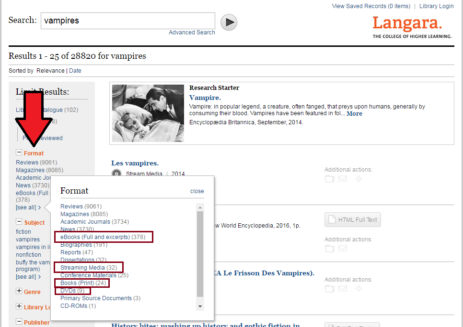
Task: Add Les vampires to folder icon
Action: click(330, 178)
